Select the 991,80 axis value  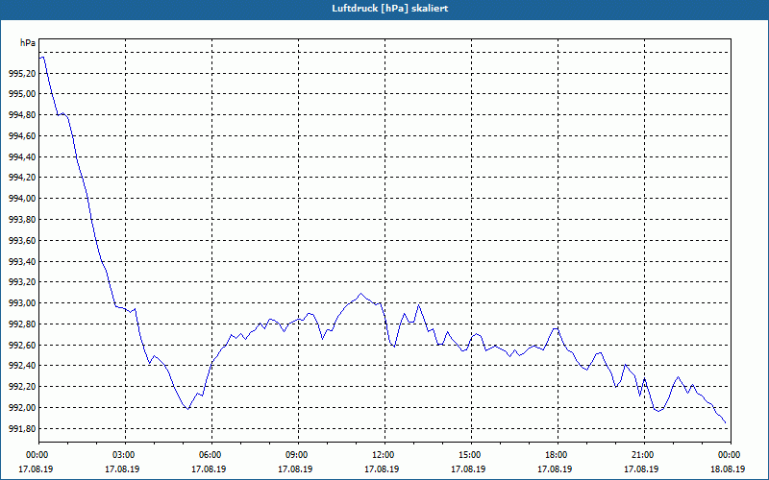pos(22,429)
